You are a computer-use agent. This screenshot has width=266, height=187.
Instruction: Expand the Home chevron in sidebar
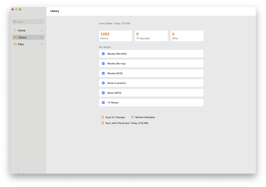click(x=42, y=30)
